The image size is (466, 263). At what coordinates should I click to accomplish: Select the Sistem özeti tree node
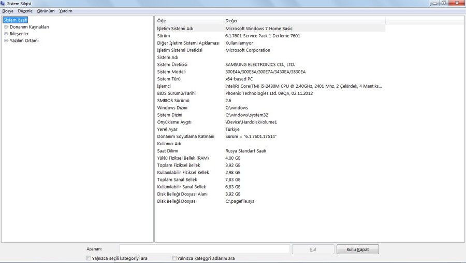pyautogui.click(x=15, y=20)
